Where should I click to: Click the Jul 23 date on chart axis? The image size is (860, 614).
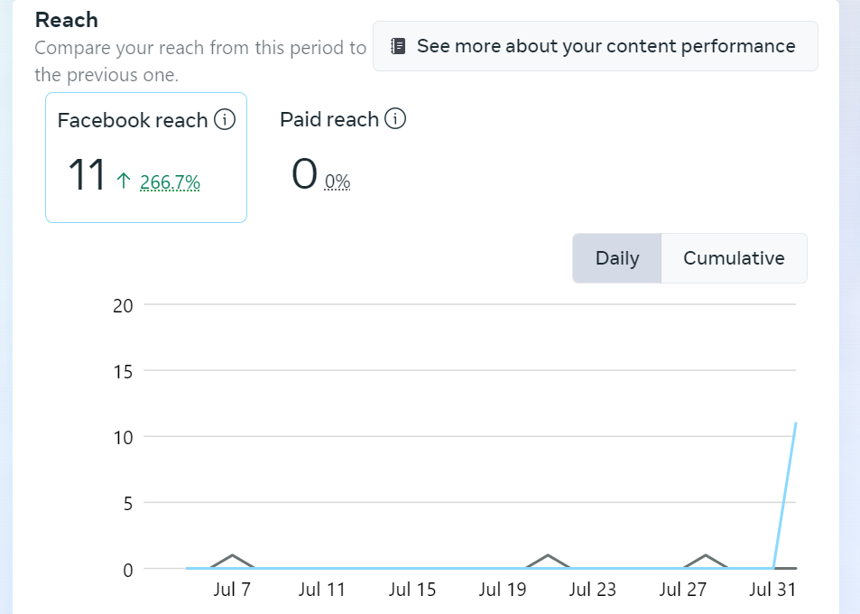click(x=593, y=590)
